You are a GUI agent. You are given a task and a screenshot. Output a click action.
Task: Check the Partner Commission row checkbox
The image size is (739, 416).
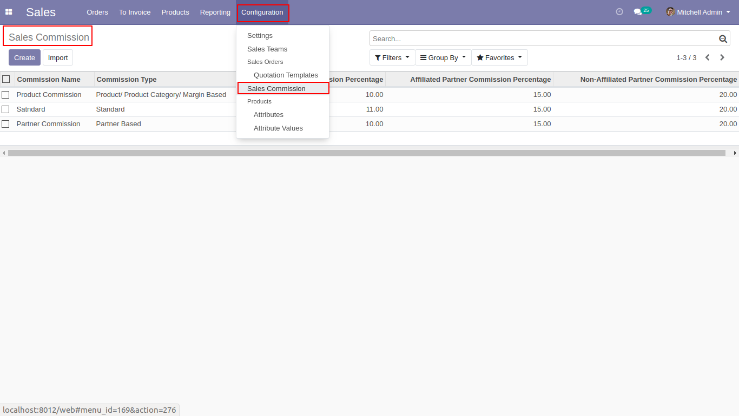pyautogui.click(x=5, y=124)
